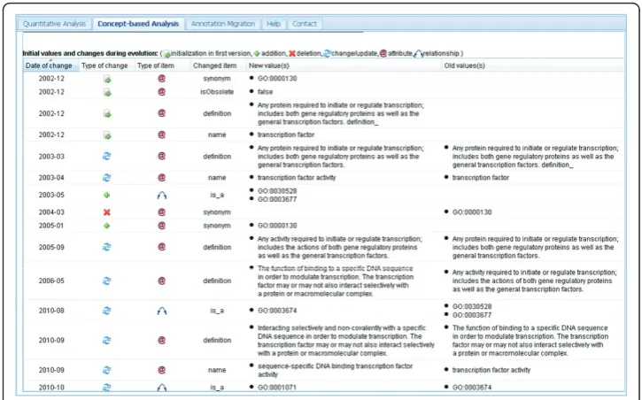This screenshot has height=400, width=642.
Task: Click 'is_a' changed item in 2003-05 row
Action: pyautogui.click(x=217, y=195)
